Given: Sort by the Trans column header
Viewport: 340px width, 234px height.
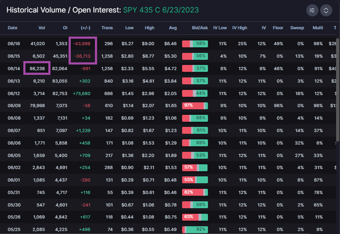Looking at the screenshot, I should [107, 28].
